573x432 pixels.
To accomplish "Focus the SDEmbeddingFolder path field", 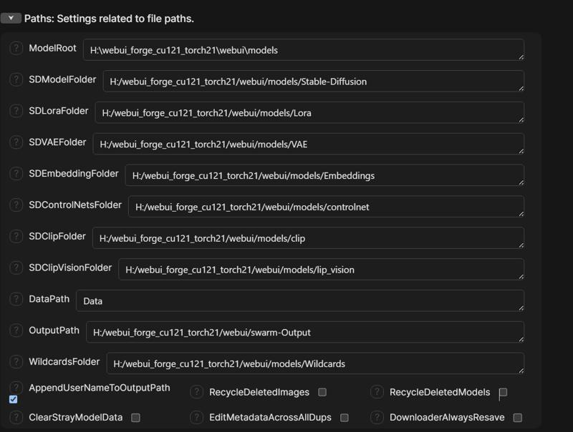I will (x=324, y=175).
